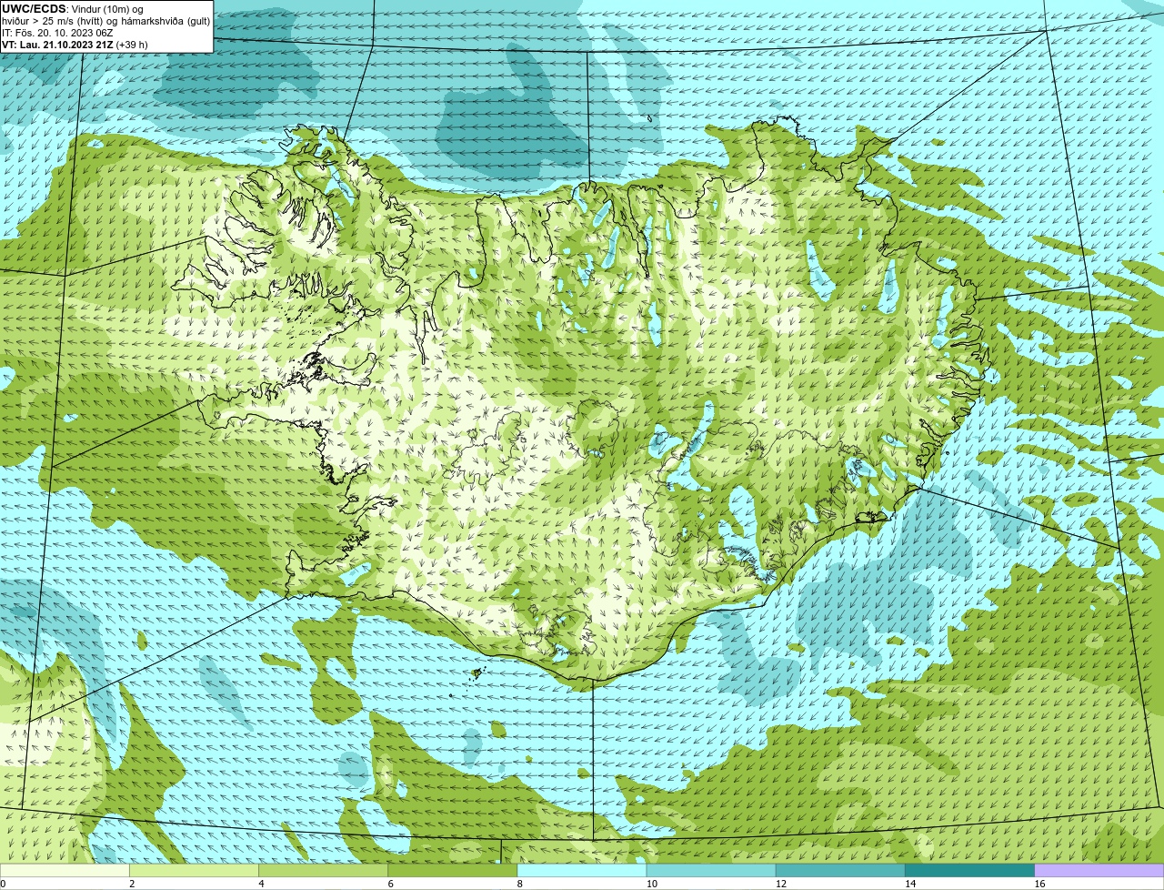Click the scale label '4'
The width and height of the screenshot is (1164, 890).
[x=261, y=884]
